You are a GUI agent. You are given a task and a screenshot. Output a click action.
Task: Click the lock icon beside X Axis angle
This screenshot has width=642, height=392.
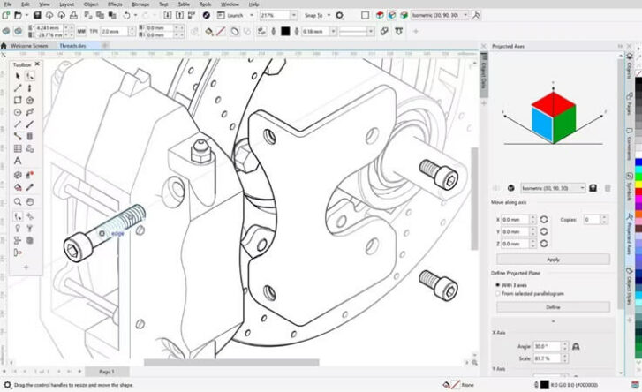pyautogui.click(x=576, y=347)
